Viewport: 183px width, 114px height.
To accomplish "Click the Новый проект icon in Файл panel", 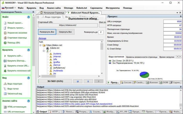I will click(5, 23).
